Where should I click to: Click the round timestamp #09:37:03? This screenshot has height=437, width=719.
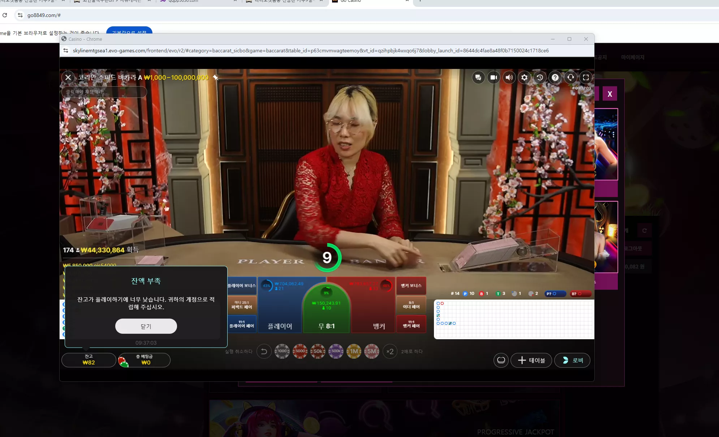click(581, 88)
